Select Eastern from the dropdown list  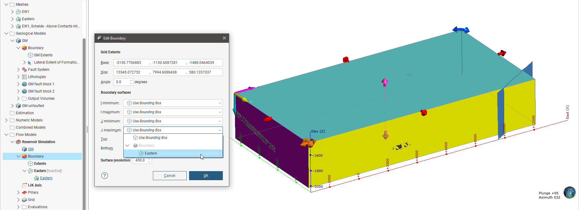(151, 153)
